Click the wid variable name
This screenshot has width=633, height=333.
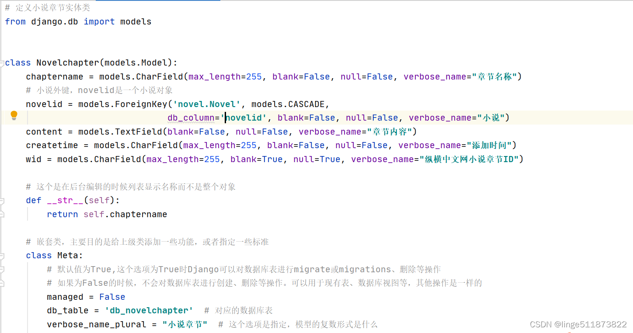pos(34,159)
